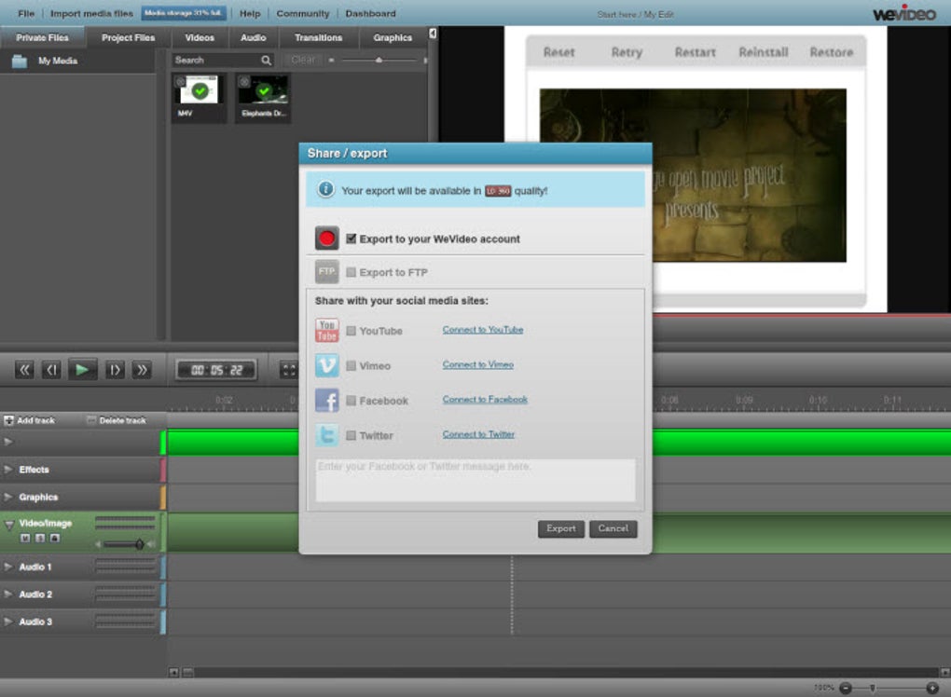Click the Vimeo icon in the share dialog
Screen dimensions: 951x697
coord(325,365)
